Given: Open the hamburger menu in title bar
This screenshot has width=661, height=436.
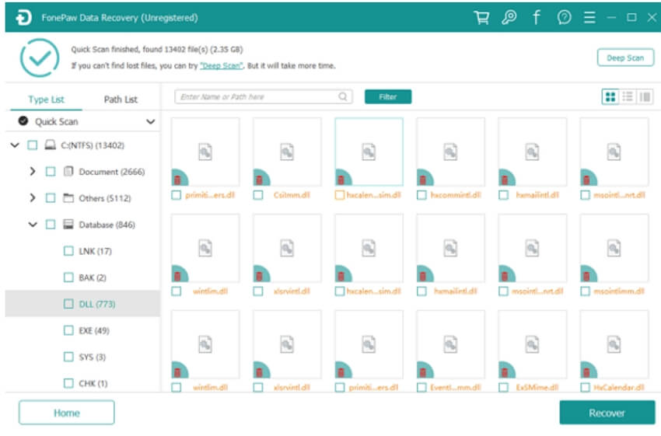Looking at the screenshot, I should [589, 18].
